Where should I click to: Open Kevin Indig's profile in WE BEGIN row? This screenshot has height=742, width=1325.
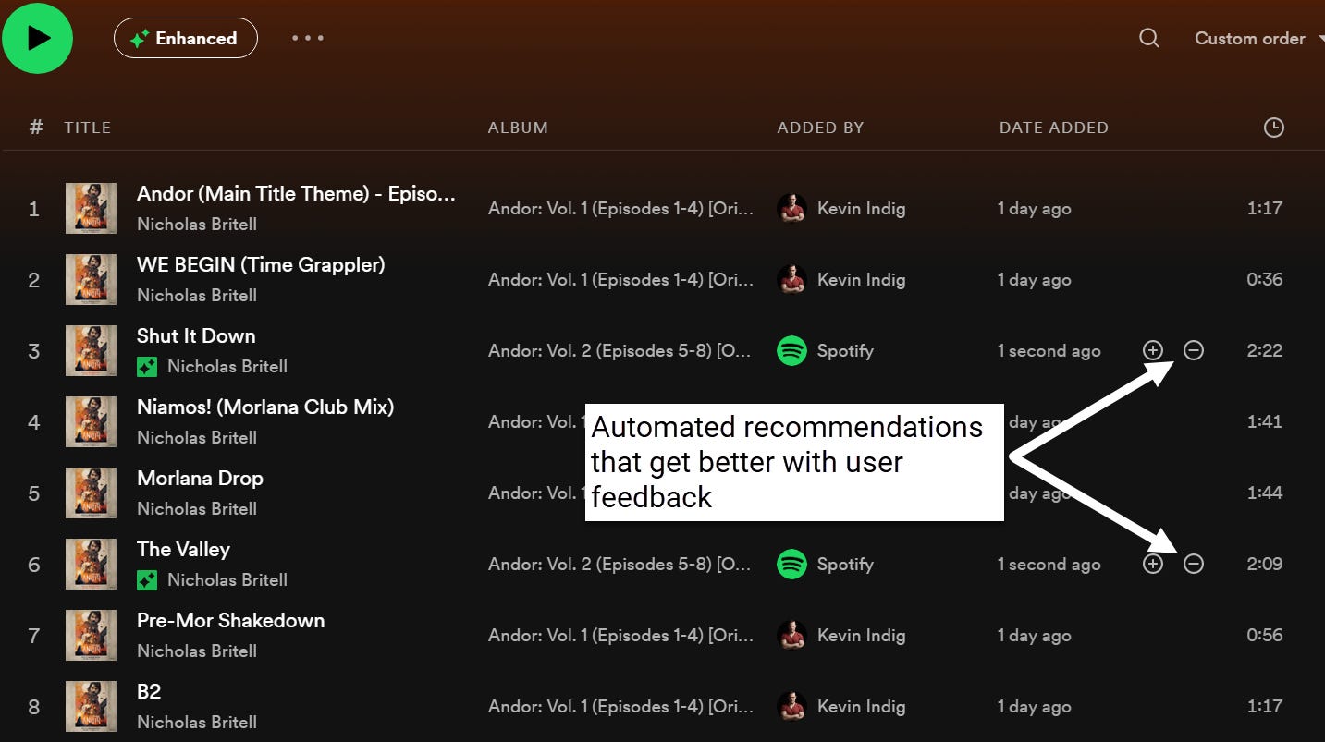point(861,280)
